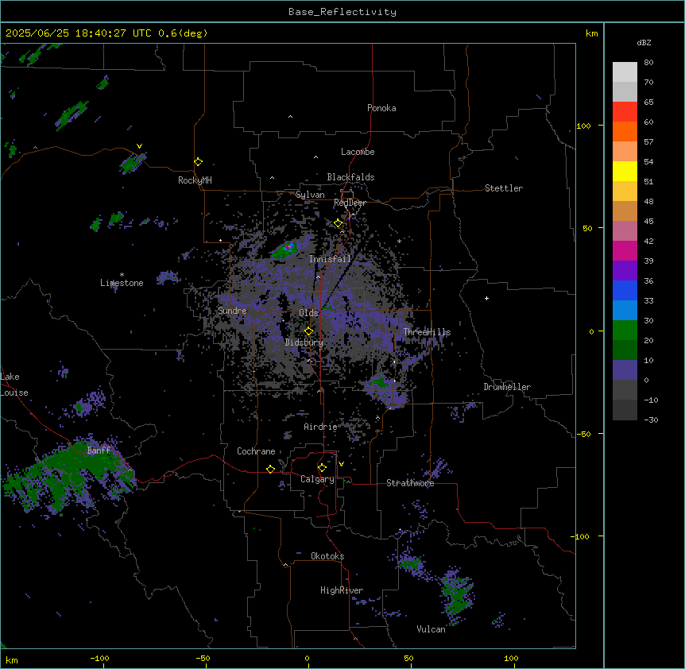Click the yellow diamond marker below Cochrane

click(x=270, y=469)
